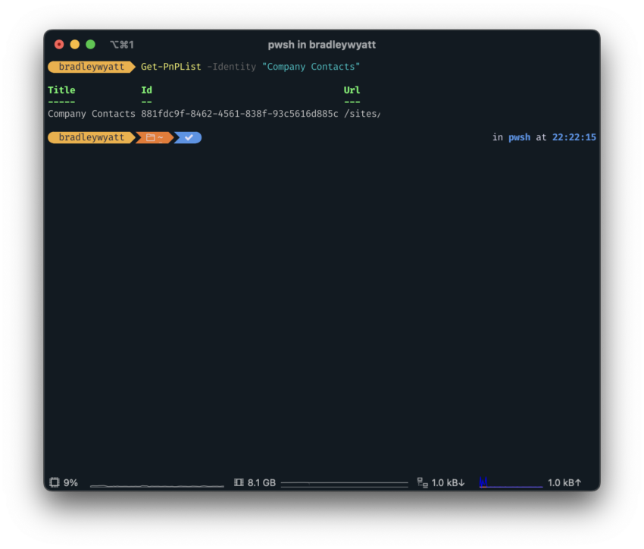Click the -Identity parameter text
The width and height of the screenshot is (644, 549).
click(x=231, y=67)
